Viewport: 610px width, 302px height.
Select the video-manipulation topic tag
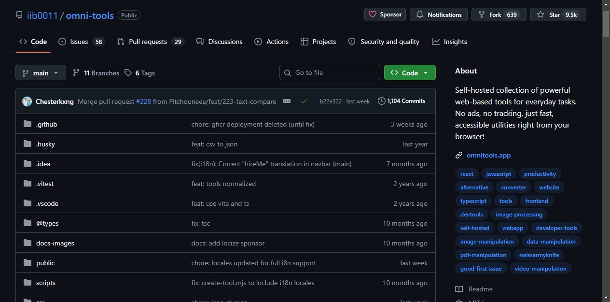pyautogui.click(x=541, y=269)
